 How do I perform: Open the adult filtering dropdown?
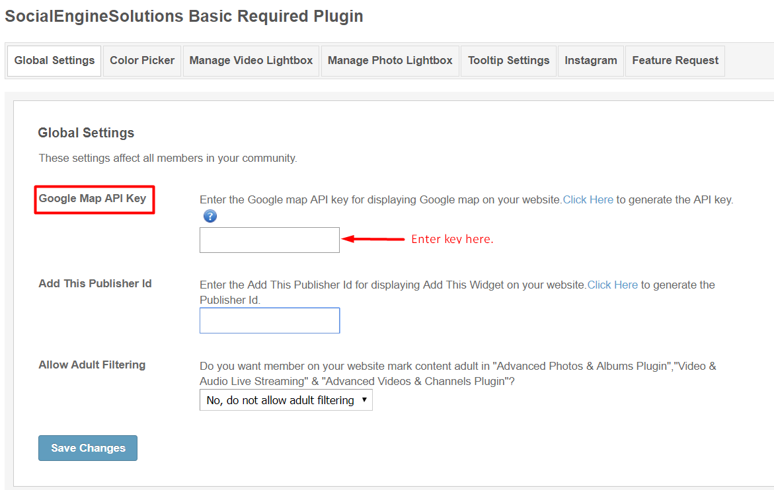(286, 400)
